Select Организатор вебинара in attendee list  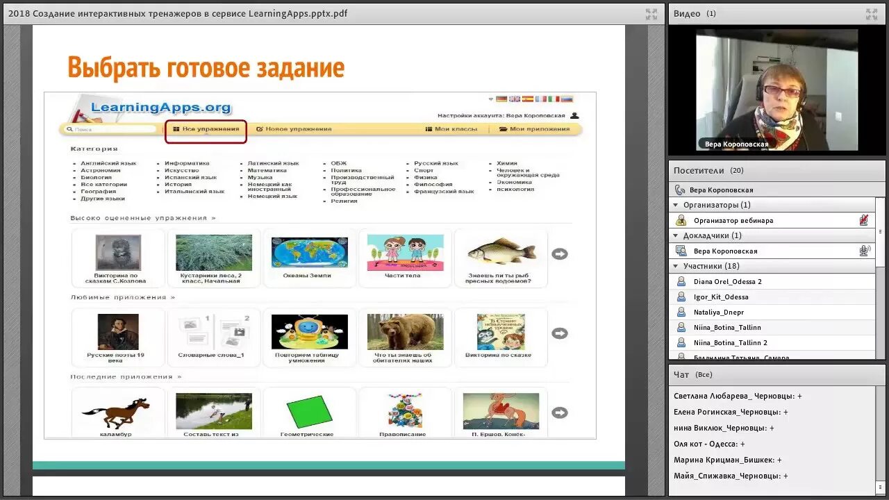772,220
